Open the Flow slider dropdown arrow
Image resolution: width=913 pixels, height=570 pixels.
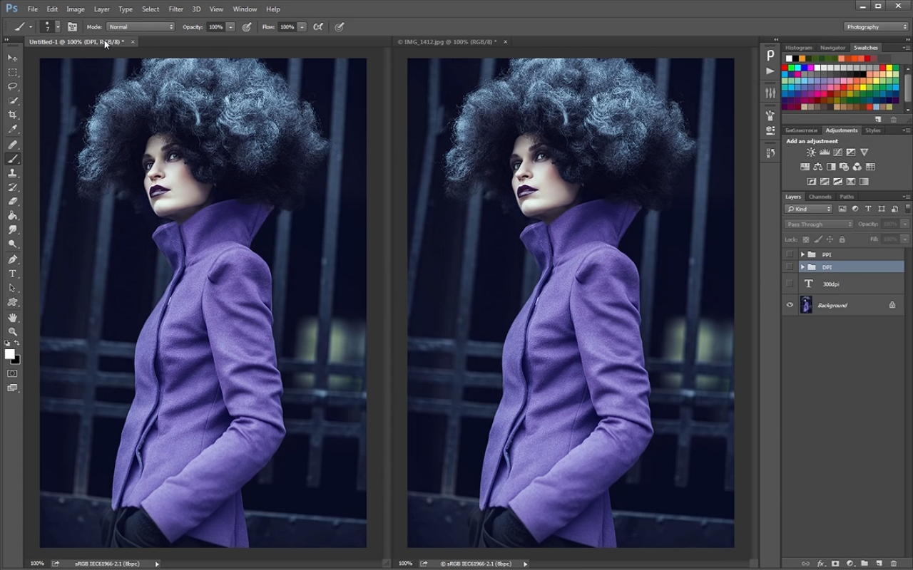click(302, 27)
